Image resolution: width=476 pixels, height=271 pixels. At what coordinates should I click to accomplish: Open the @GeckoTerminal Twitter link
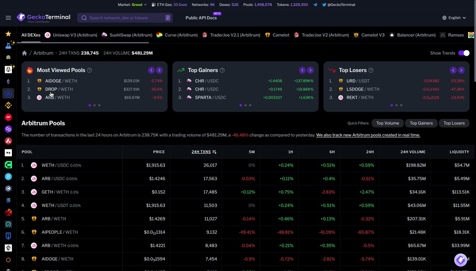coord(338,5)
